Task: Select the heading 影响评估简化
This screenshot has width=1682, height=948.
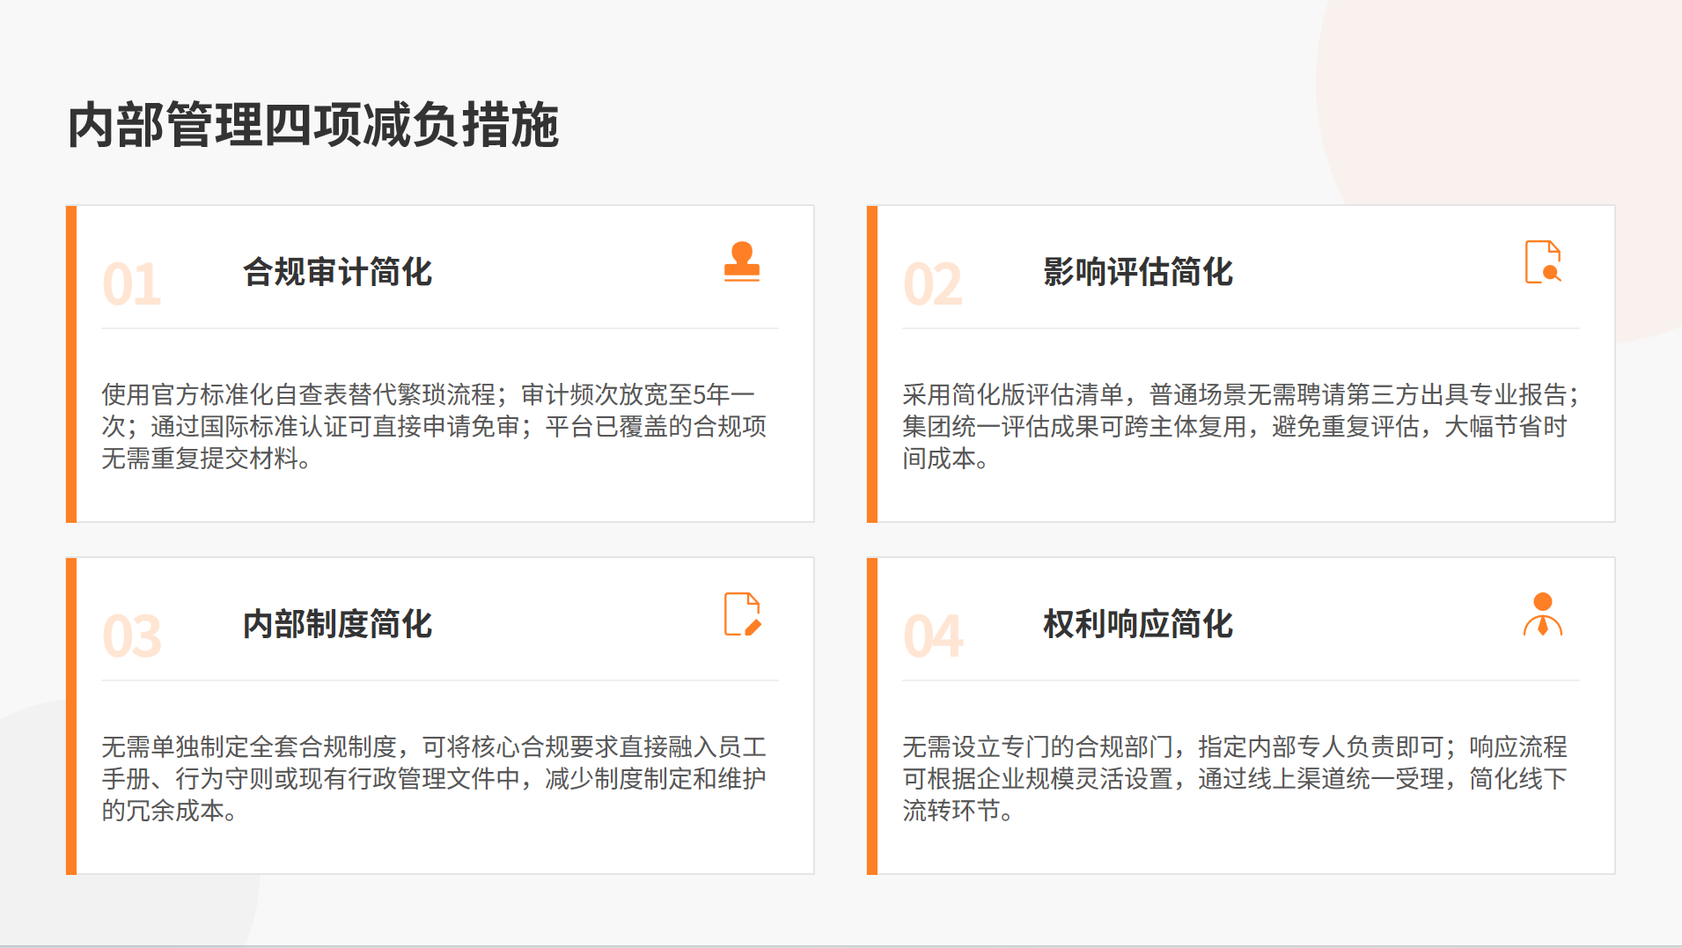Action: point(1138,272)
